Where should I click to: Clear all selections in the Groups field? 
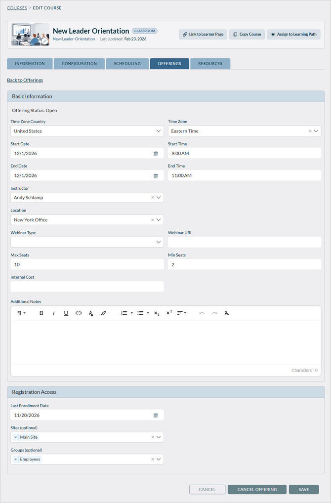153,460
